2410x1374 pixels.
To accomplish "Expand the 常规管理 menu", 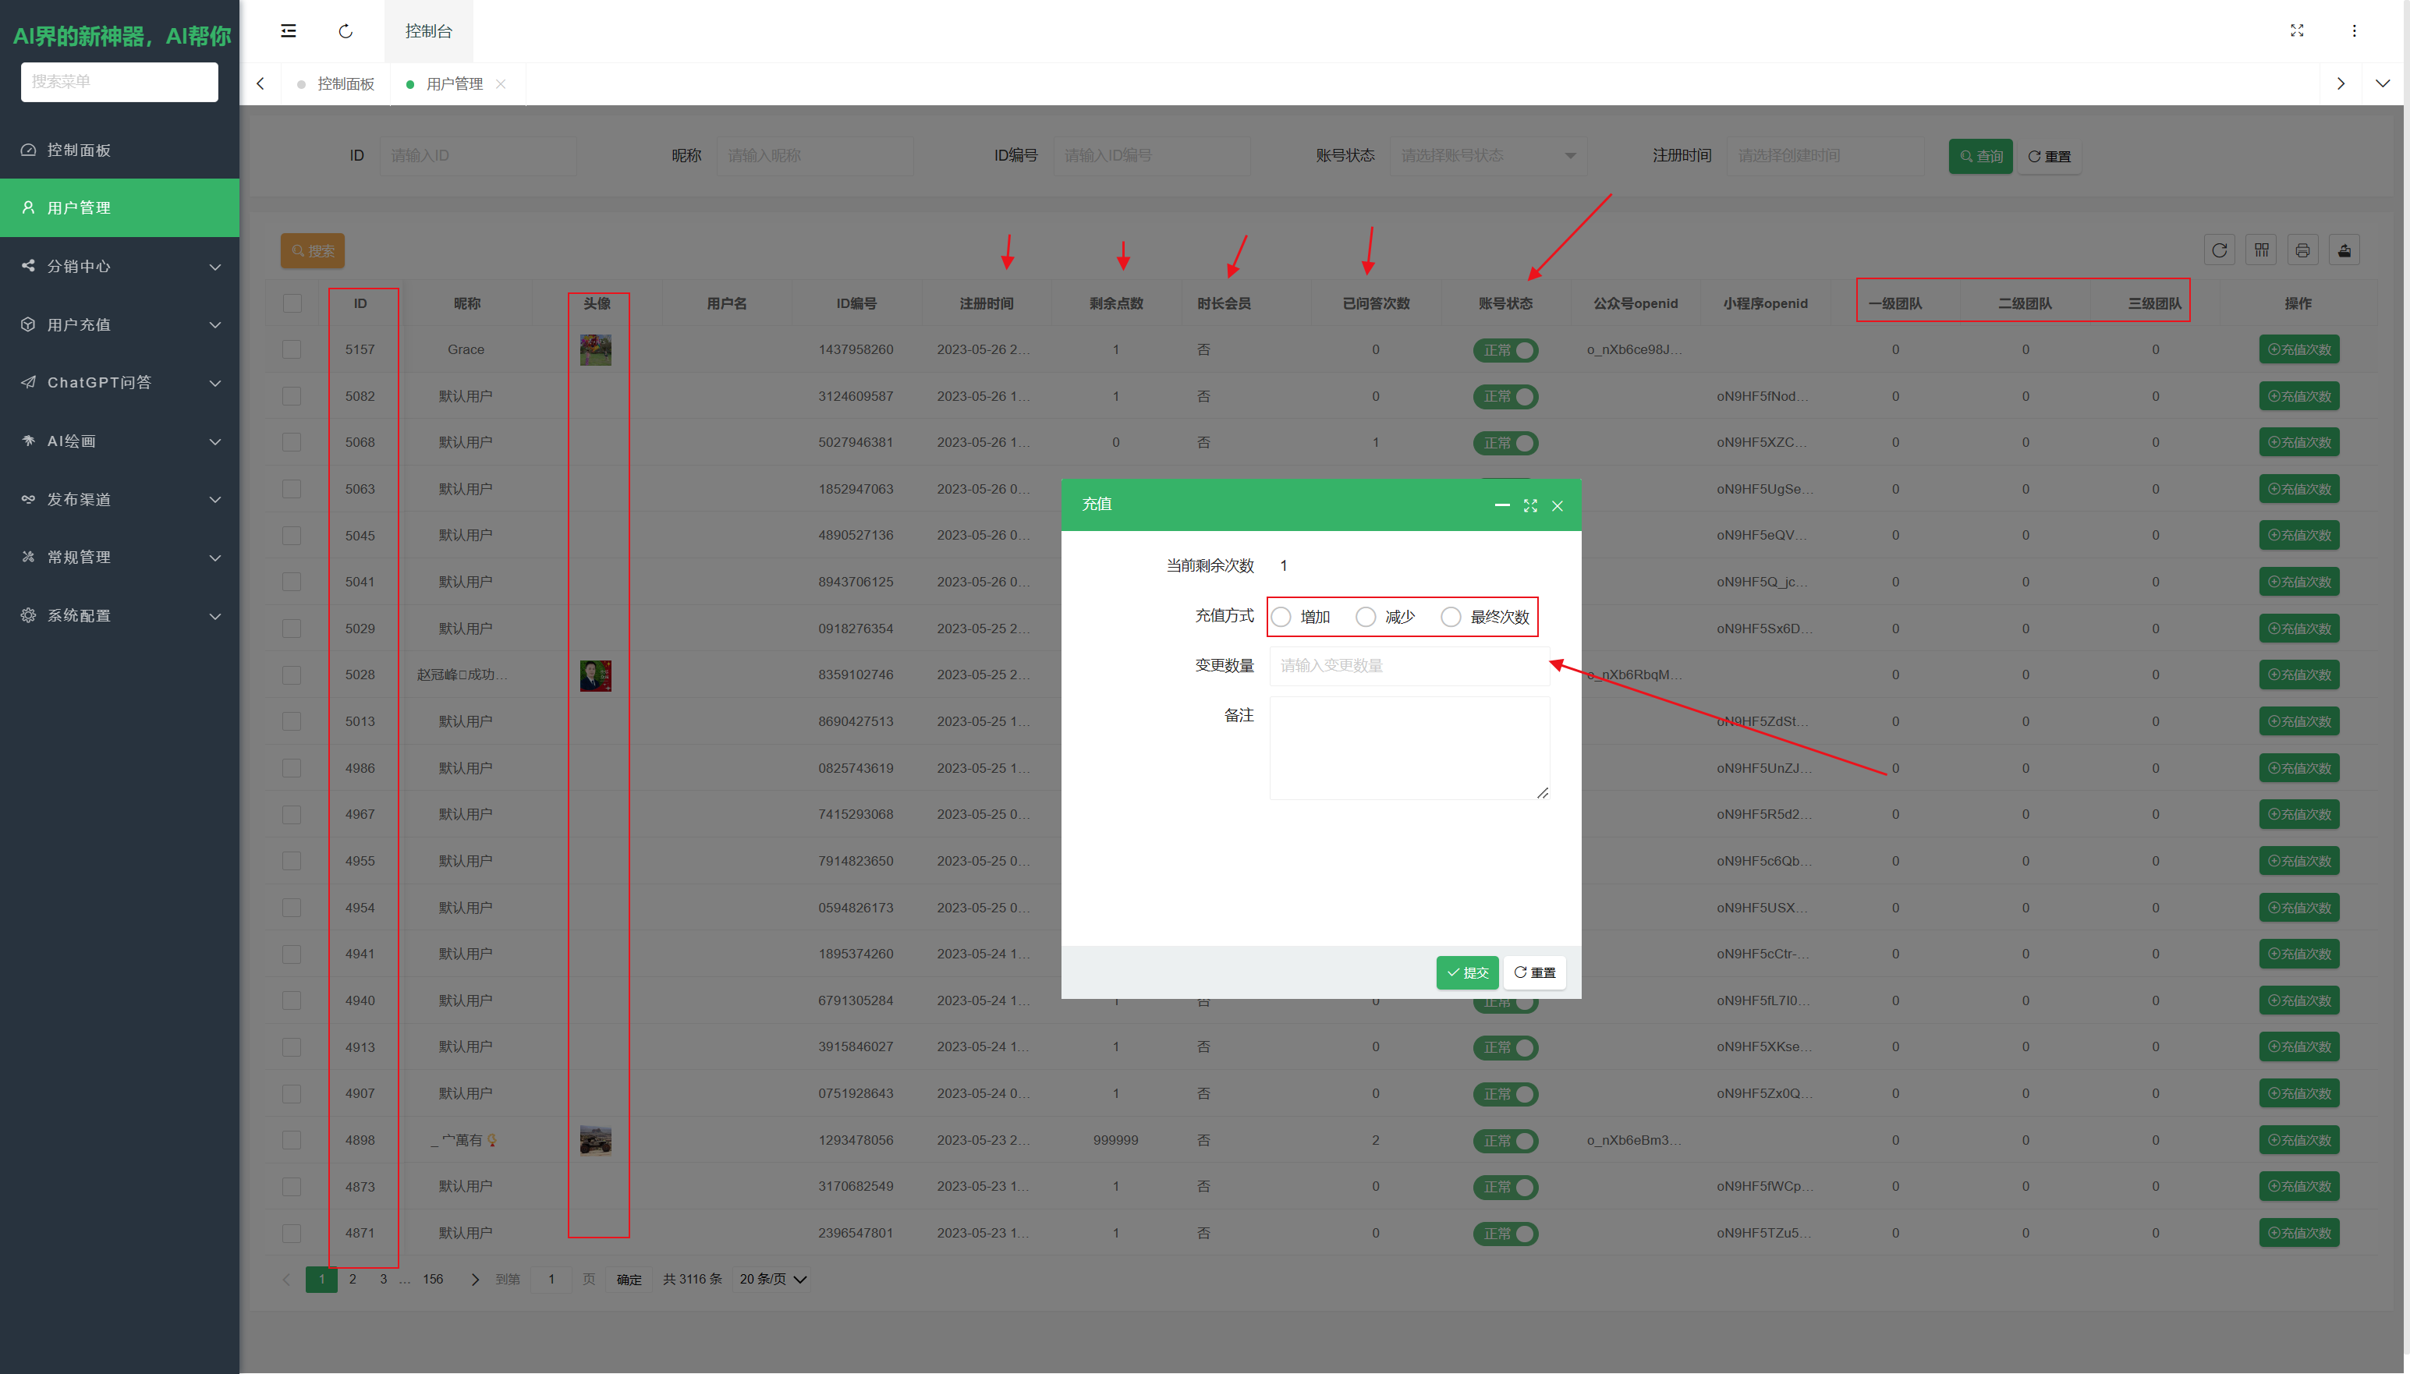I will point(120,557).
